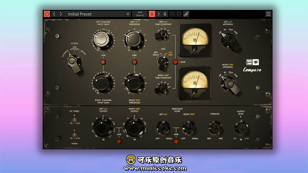Click Output Level knob
308x173 pixels.
(241, 128)
